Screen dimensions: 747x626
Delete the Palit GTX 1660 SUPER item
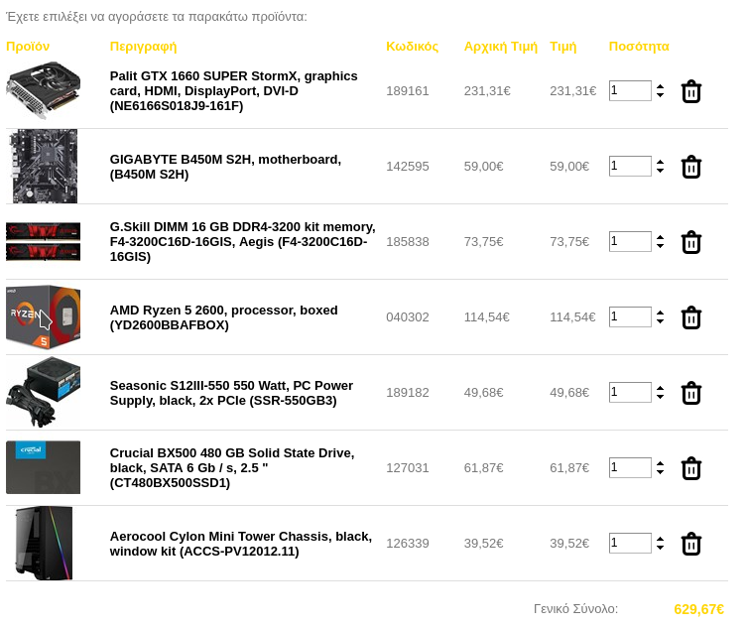[690, 91]
